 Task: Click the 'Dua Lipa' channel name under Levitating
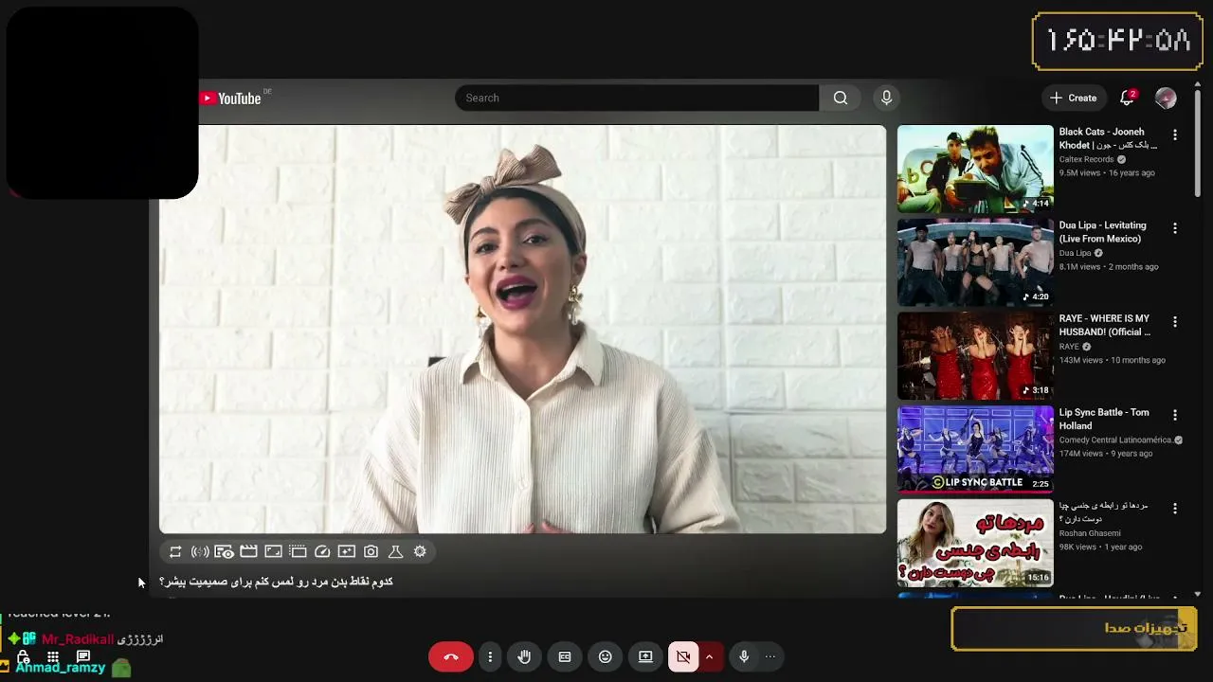click(x=1075, y=253)
